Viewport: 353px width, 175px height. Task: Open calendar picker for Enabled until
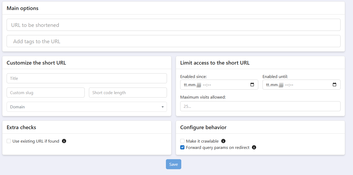334,85
